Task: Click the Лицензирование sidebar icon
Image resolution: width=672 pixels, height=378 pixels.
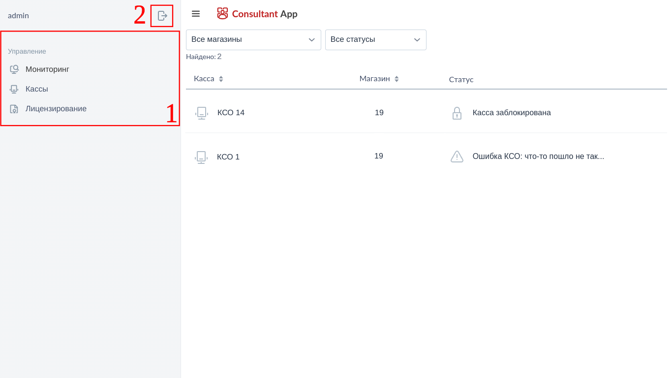Action: click(14, 109)
